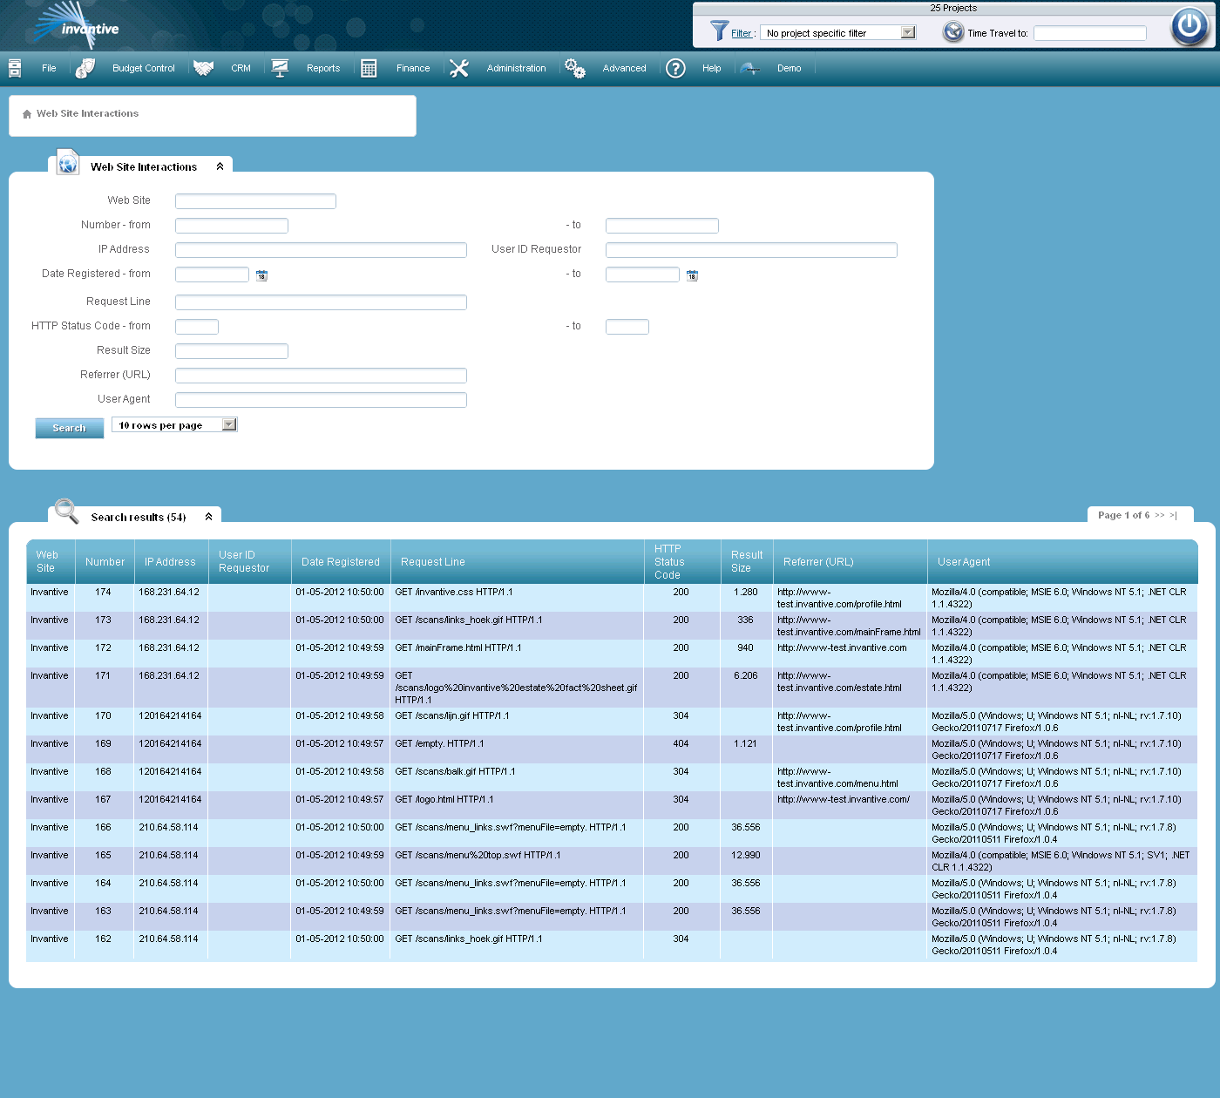
Task: Go to the last results page
Action: [1172, 515]
